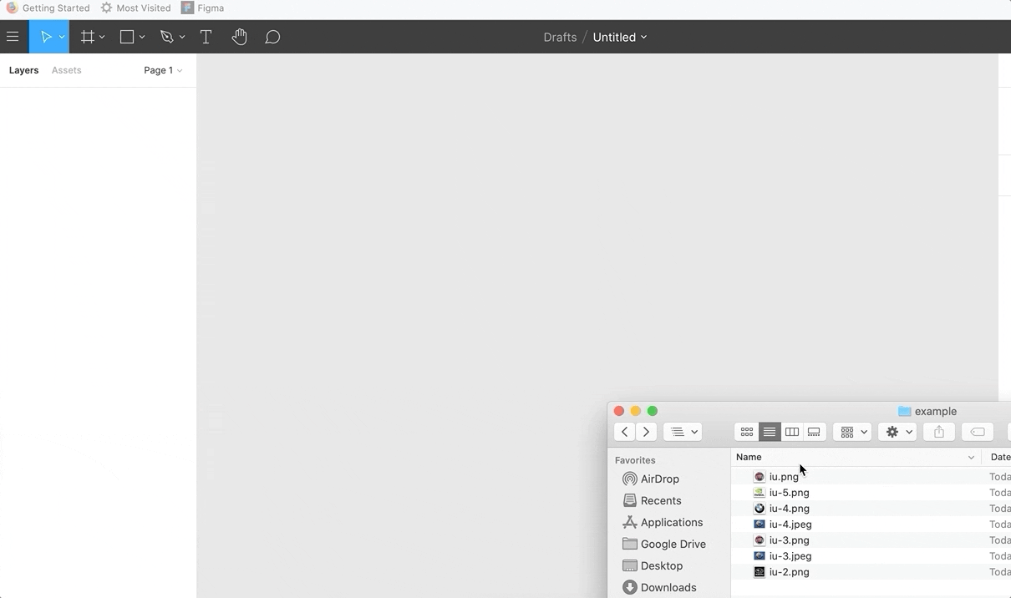Image resolution: width=1011 pixels, height=598 pixels.
Task: Open the Finder gear action menu
Action: click(899, 432)
